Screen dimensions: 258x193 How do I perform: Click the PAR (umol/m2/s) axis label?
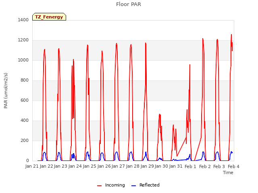point(6,90)
